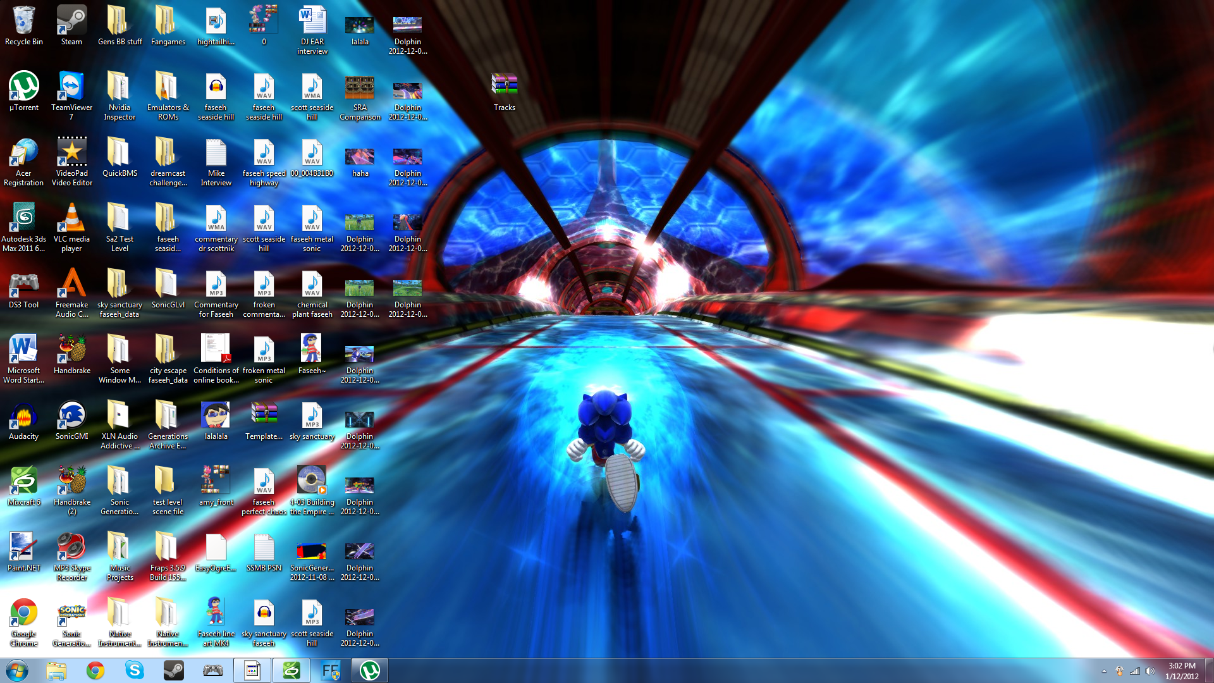This screenshot has height=683, width=1214.
Task: Select the Autodesk 3ds Max 2011 shortcut
Action: point(24,228)
